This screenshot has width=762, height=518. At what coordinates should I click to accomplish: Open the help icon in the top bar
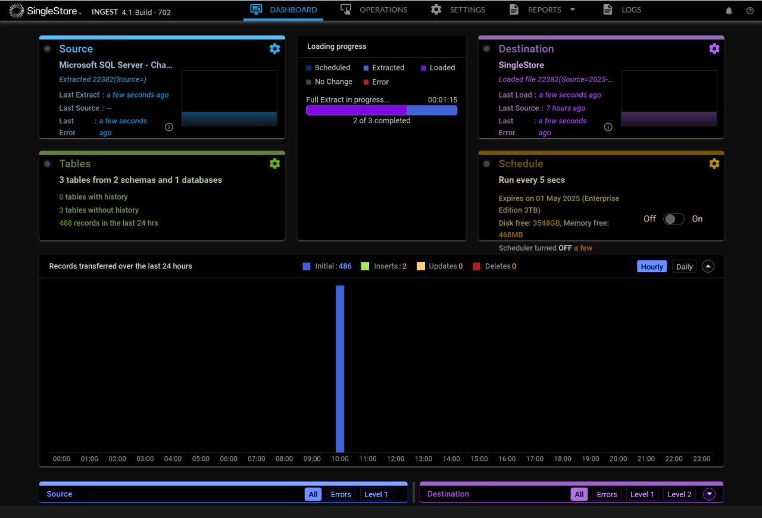749,10
